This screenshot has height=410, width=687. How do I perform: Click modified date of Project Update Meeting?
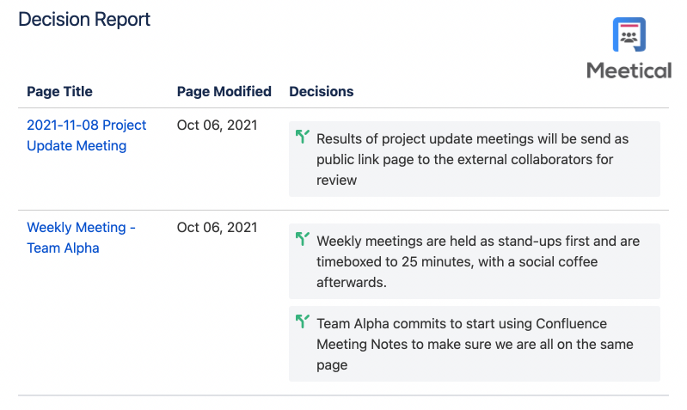click(x=217, y=125)
